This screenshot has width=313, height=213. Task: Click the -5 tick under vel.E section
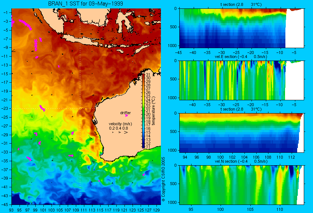294,105
